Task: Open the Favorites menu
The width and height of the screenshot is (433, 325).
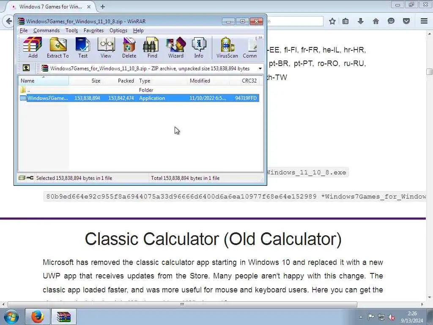Action: pos(93,30)
